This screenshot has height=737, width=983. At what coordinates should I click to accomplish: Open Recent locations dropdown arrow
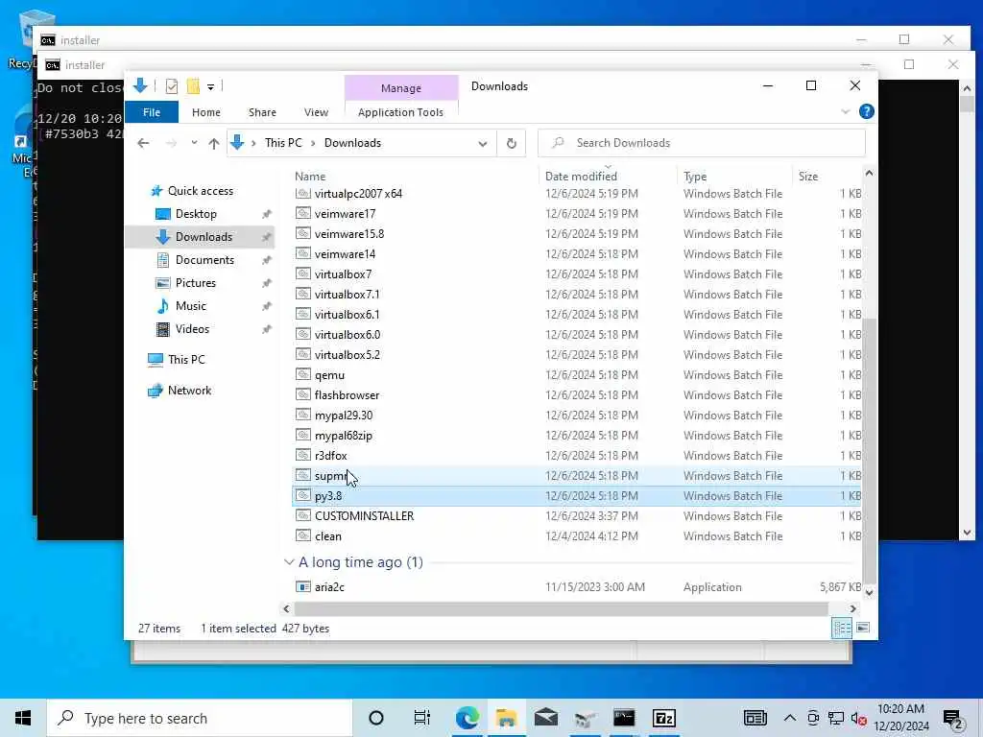(194, 143)
